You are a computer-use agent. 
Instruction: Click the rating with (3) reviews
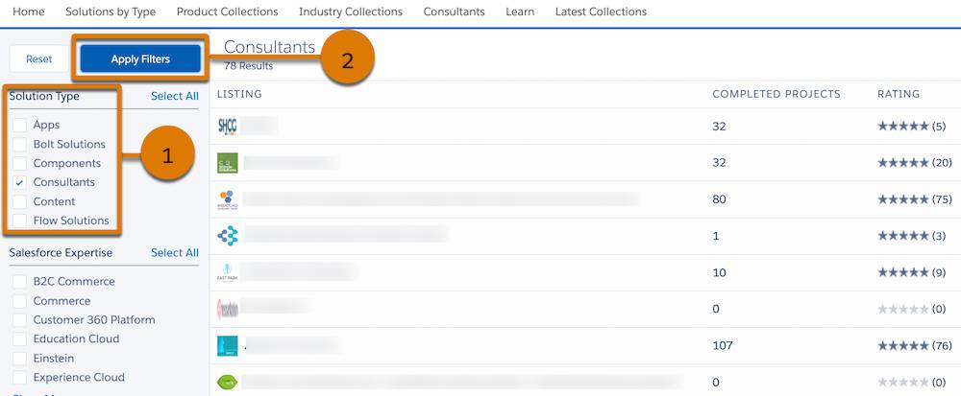912,236
